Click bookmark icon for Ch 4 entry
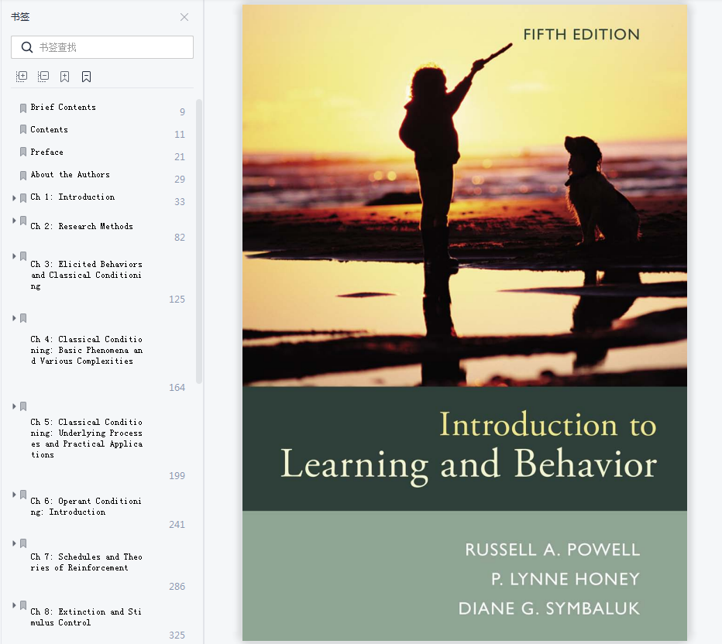Viewport: 722px width, 644px height. [x=23, y=318]
